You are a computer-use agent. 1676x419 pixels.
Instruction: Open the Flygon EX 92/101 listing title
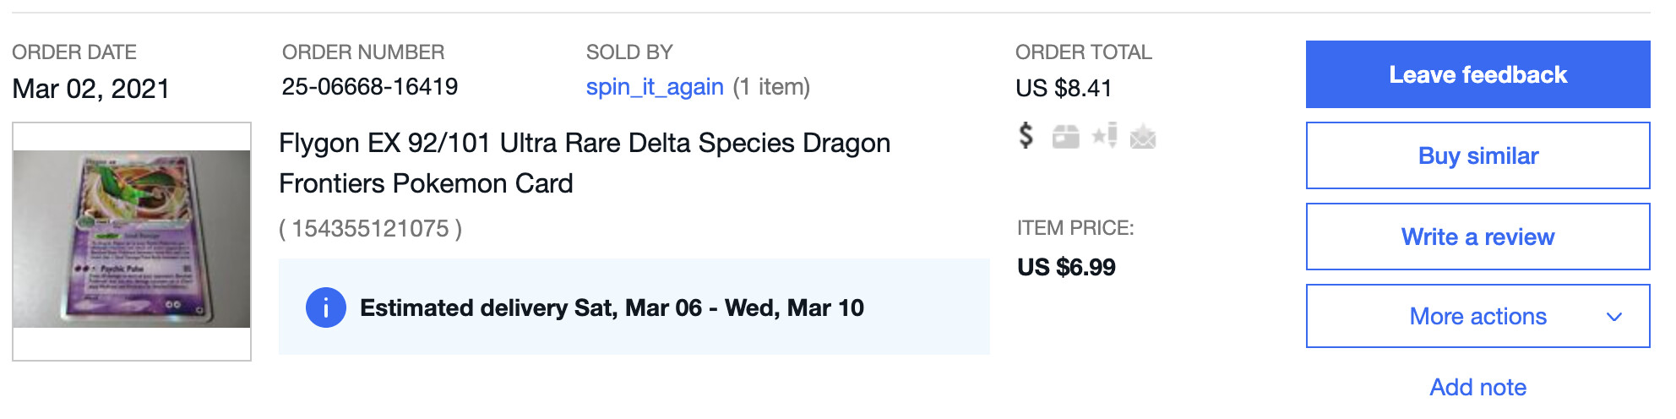point(585,163)
